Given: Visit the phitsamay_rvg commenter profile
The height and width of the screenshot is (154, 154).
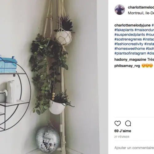Looking at the screenshot, I should 127,66.
